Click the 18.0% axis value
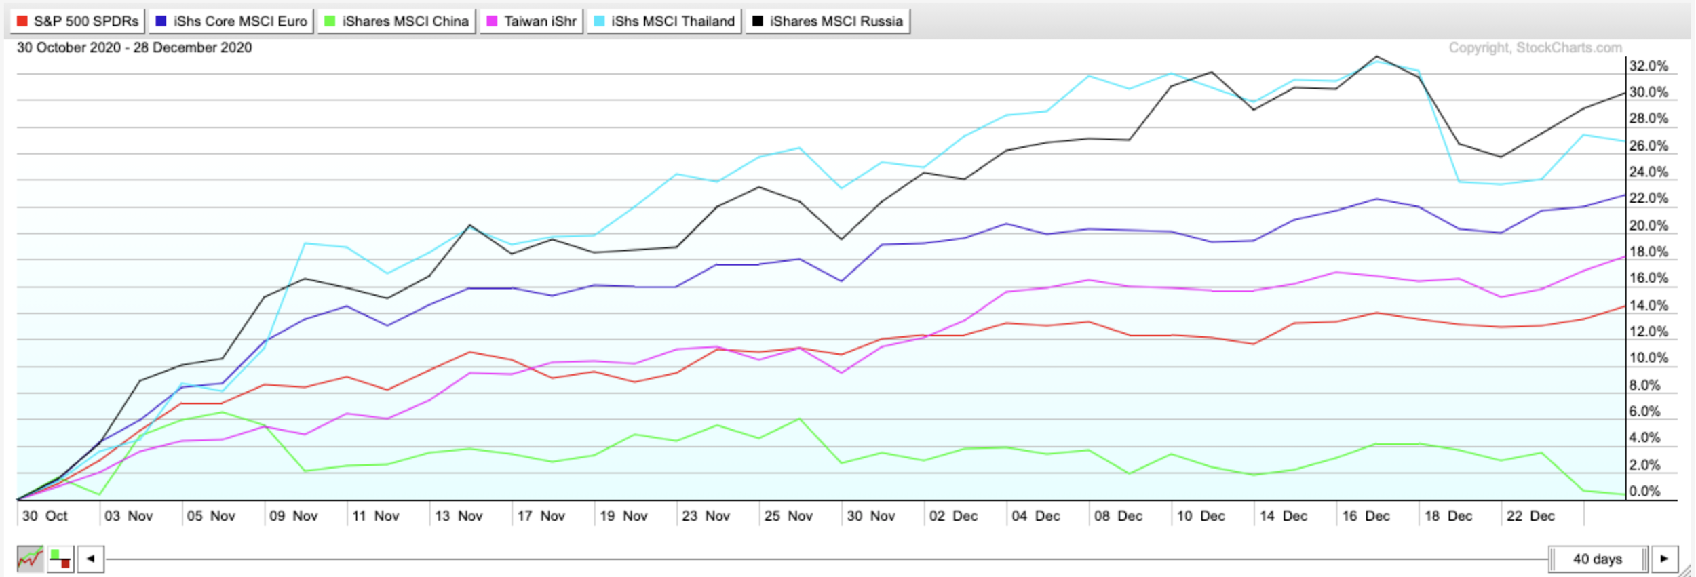 tap(1649, 252)
